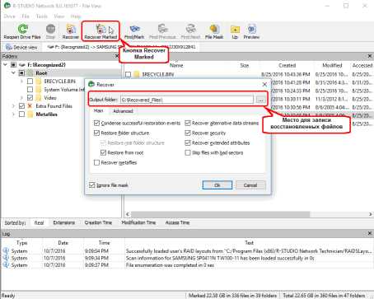Collapse the Root folder node

(x=13, y=73)
